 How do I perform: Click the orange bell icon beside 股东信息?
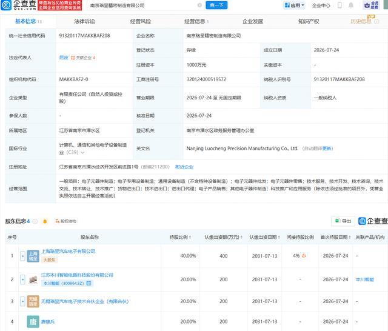[x=45, y=221]
